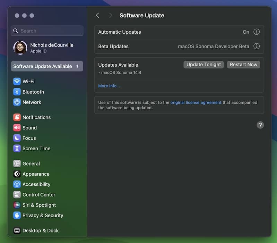
Task: Go back using the left chevron
Action: (x=97, y=15)
